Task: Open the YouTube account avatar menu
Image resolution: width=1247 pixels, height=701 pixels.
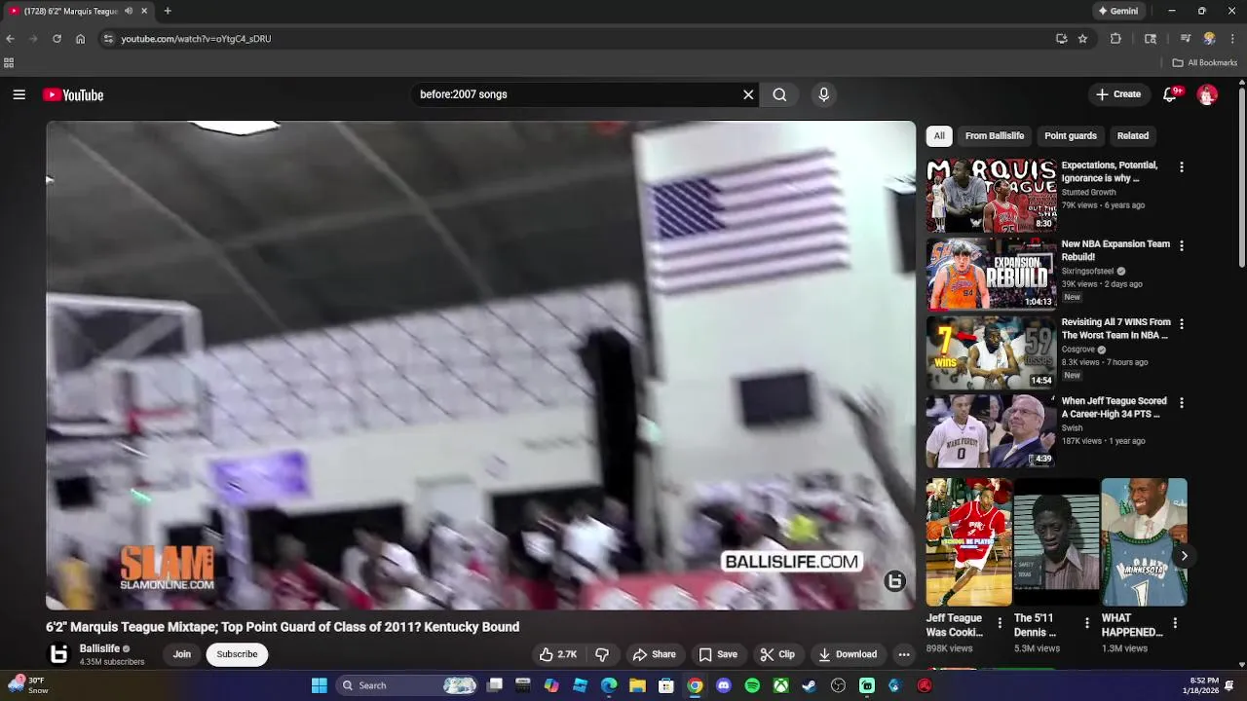Action: tap(1207, 94)
